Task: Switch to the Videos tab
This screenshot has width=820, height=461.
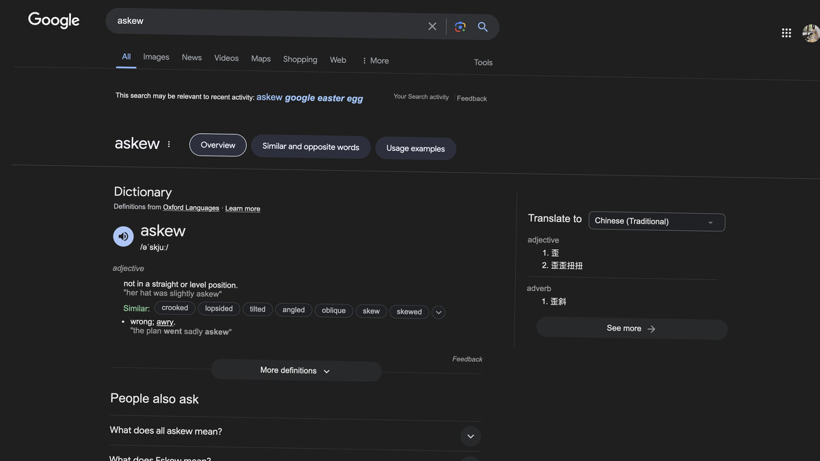Action: point(226,58)
